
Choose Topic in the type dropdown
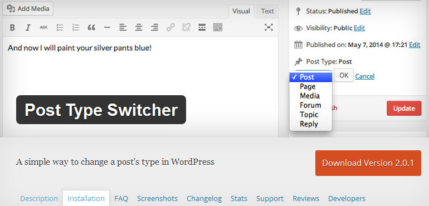click(310, 115)
